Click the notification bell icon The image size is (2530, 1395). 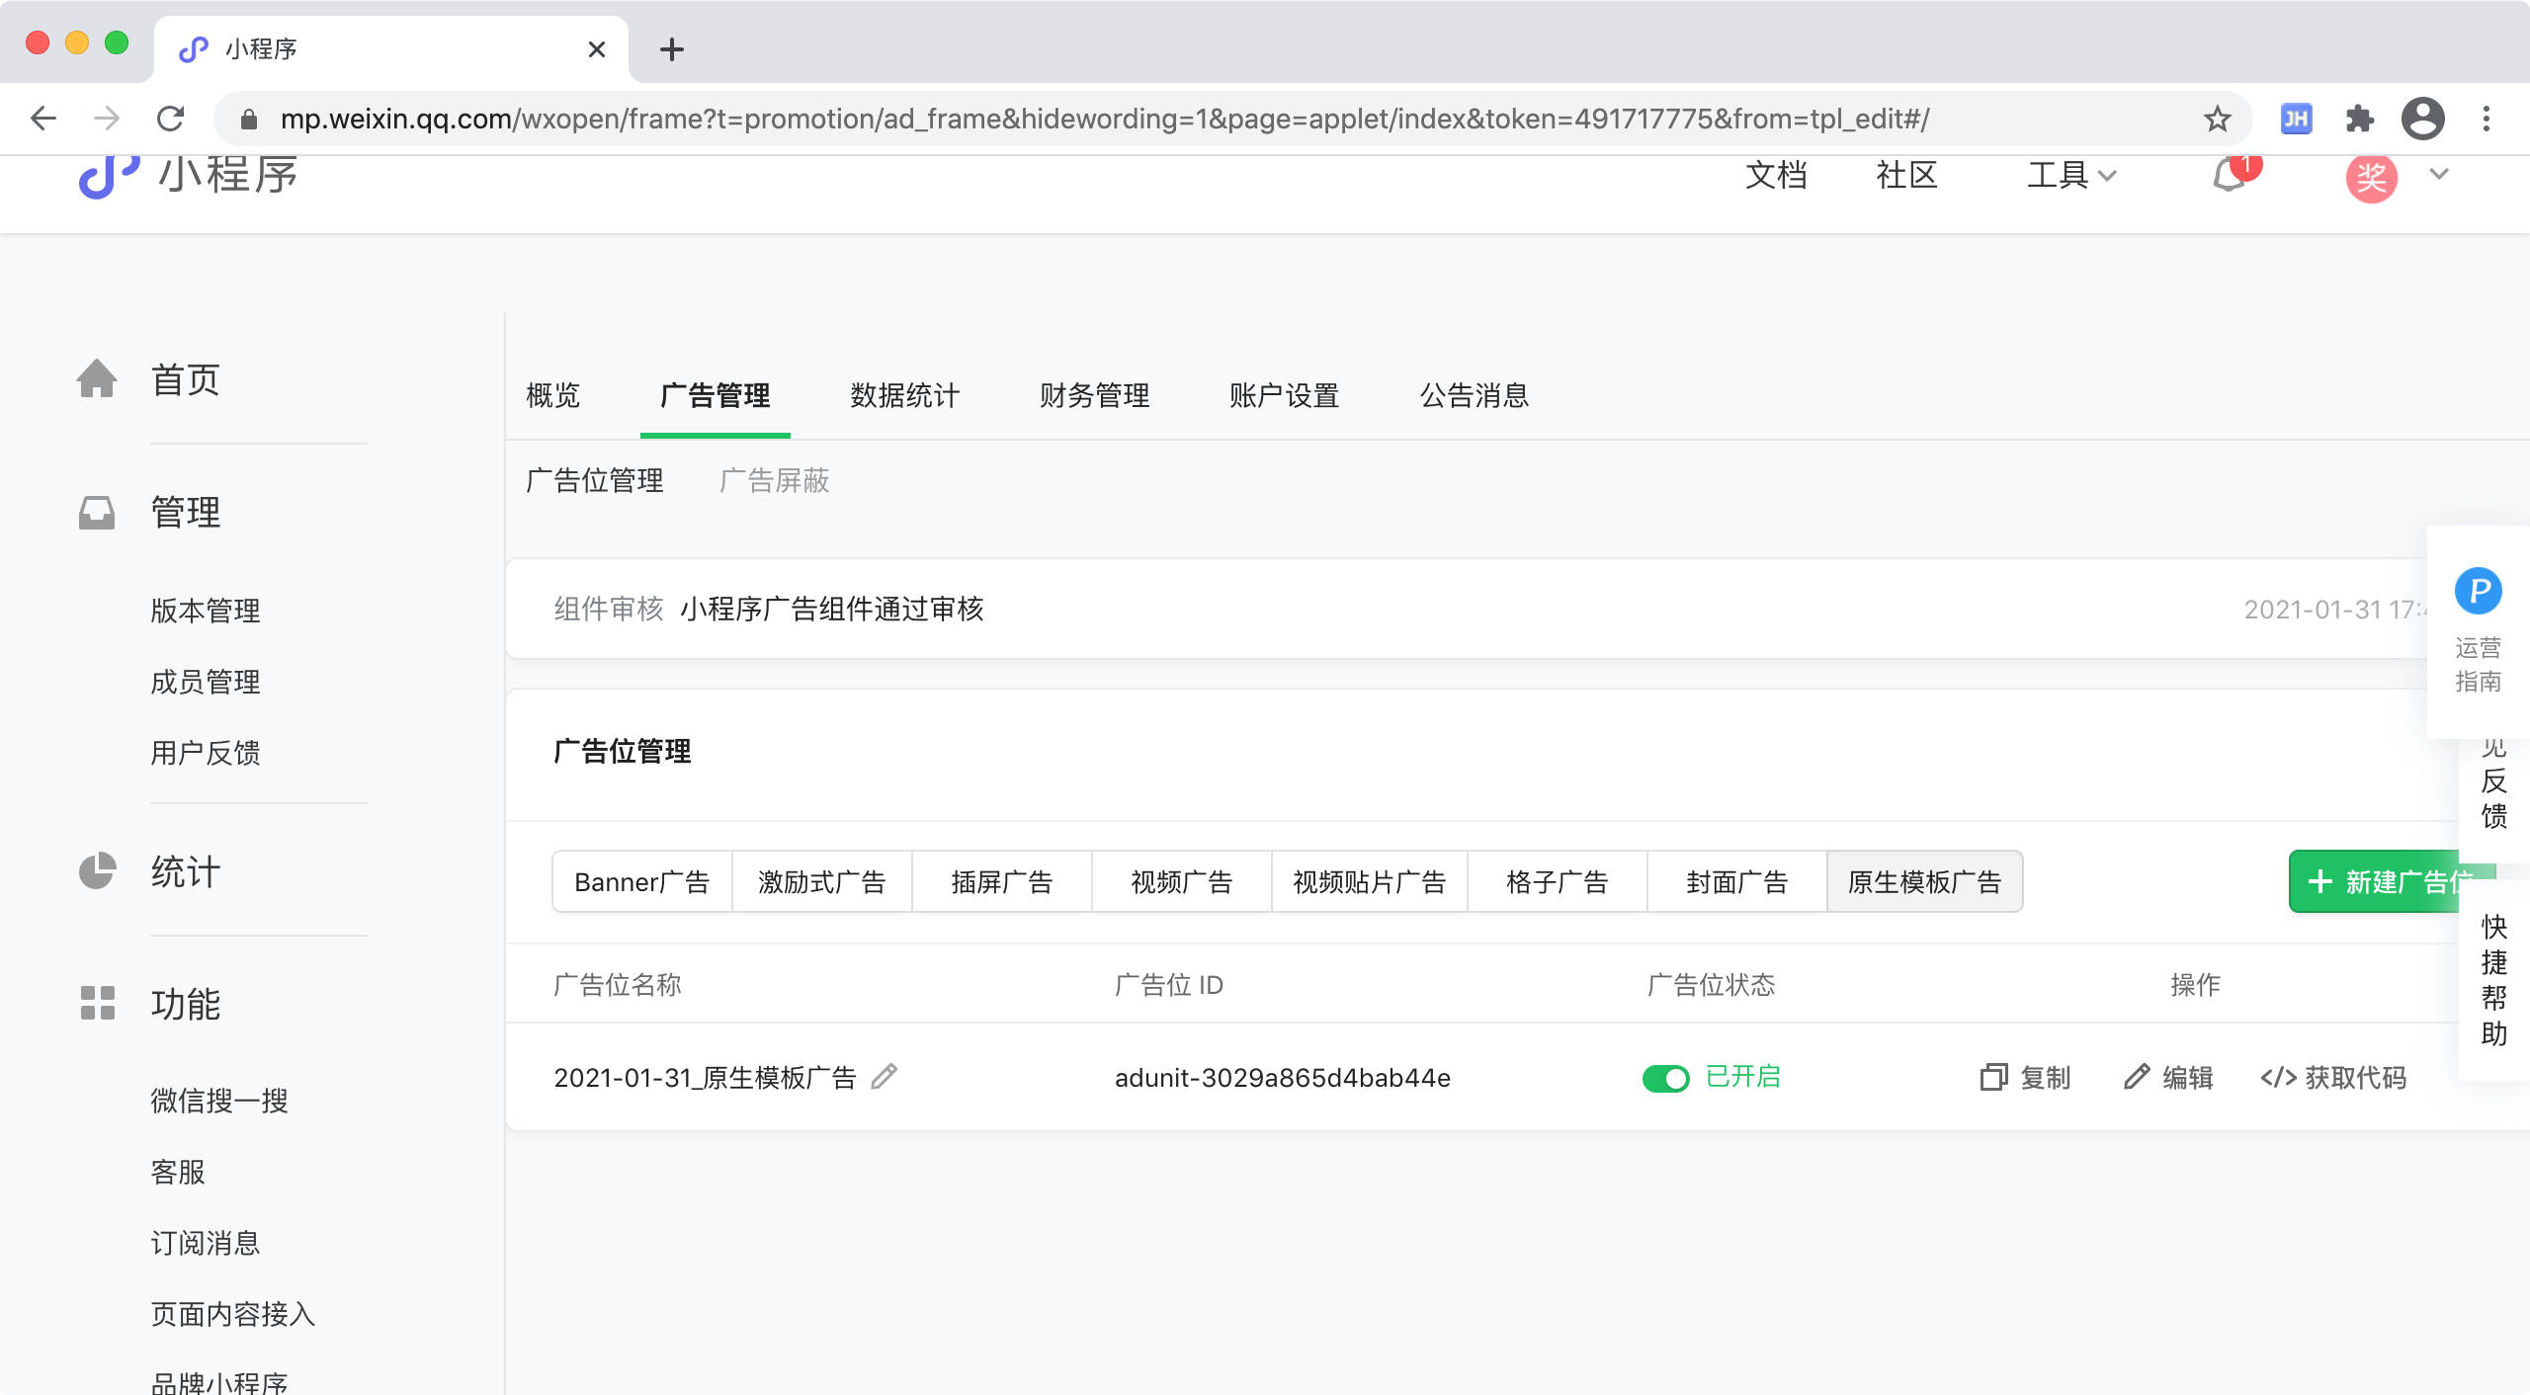pos(2229,176)
